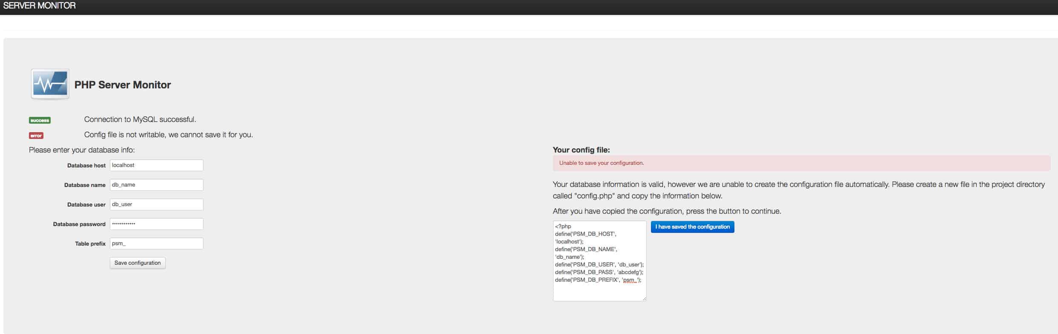Screen dimensions: 1058x334
Task: Click the PSM_DB_PREFIX line in config text
Action: point(598,280)
